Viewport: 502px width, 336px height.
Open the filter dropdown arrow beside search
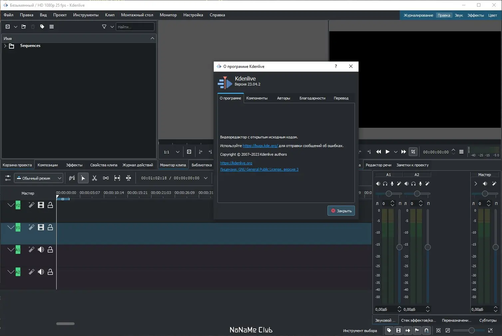point(112,27)
